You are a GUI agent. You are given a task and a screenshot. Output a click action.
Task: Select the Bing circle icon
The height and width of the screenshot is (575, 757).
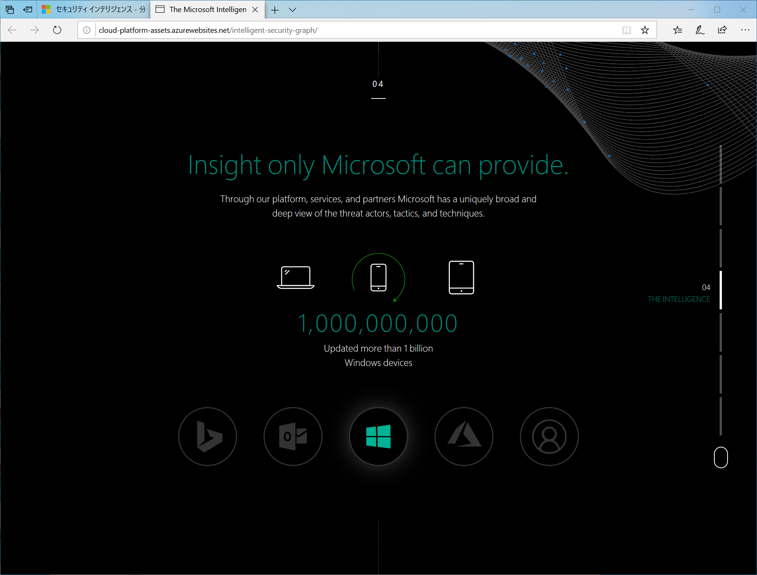click(208, 437)
